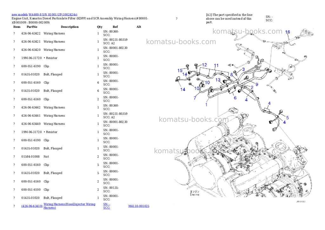Open the "new models" link

point(20,15)
